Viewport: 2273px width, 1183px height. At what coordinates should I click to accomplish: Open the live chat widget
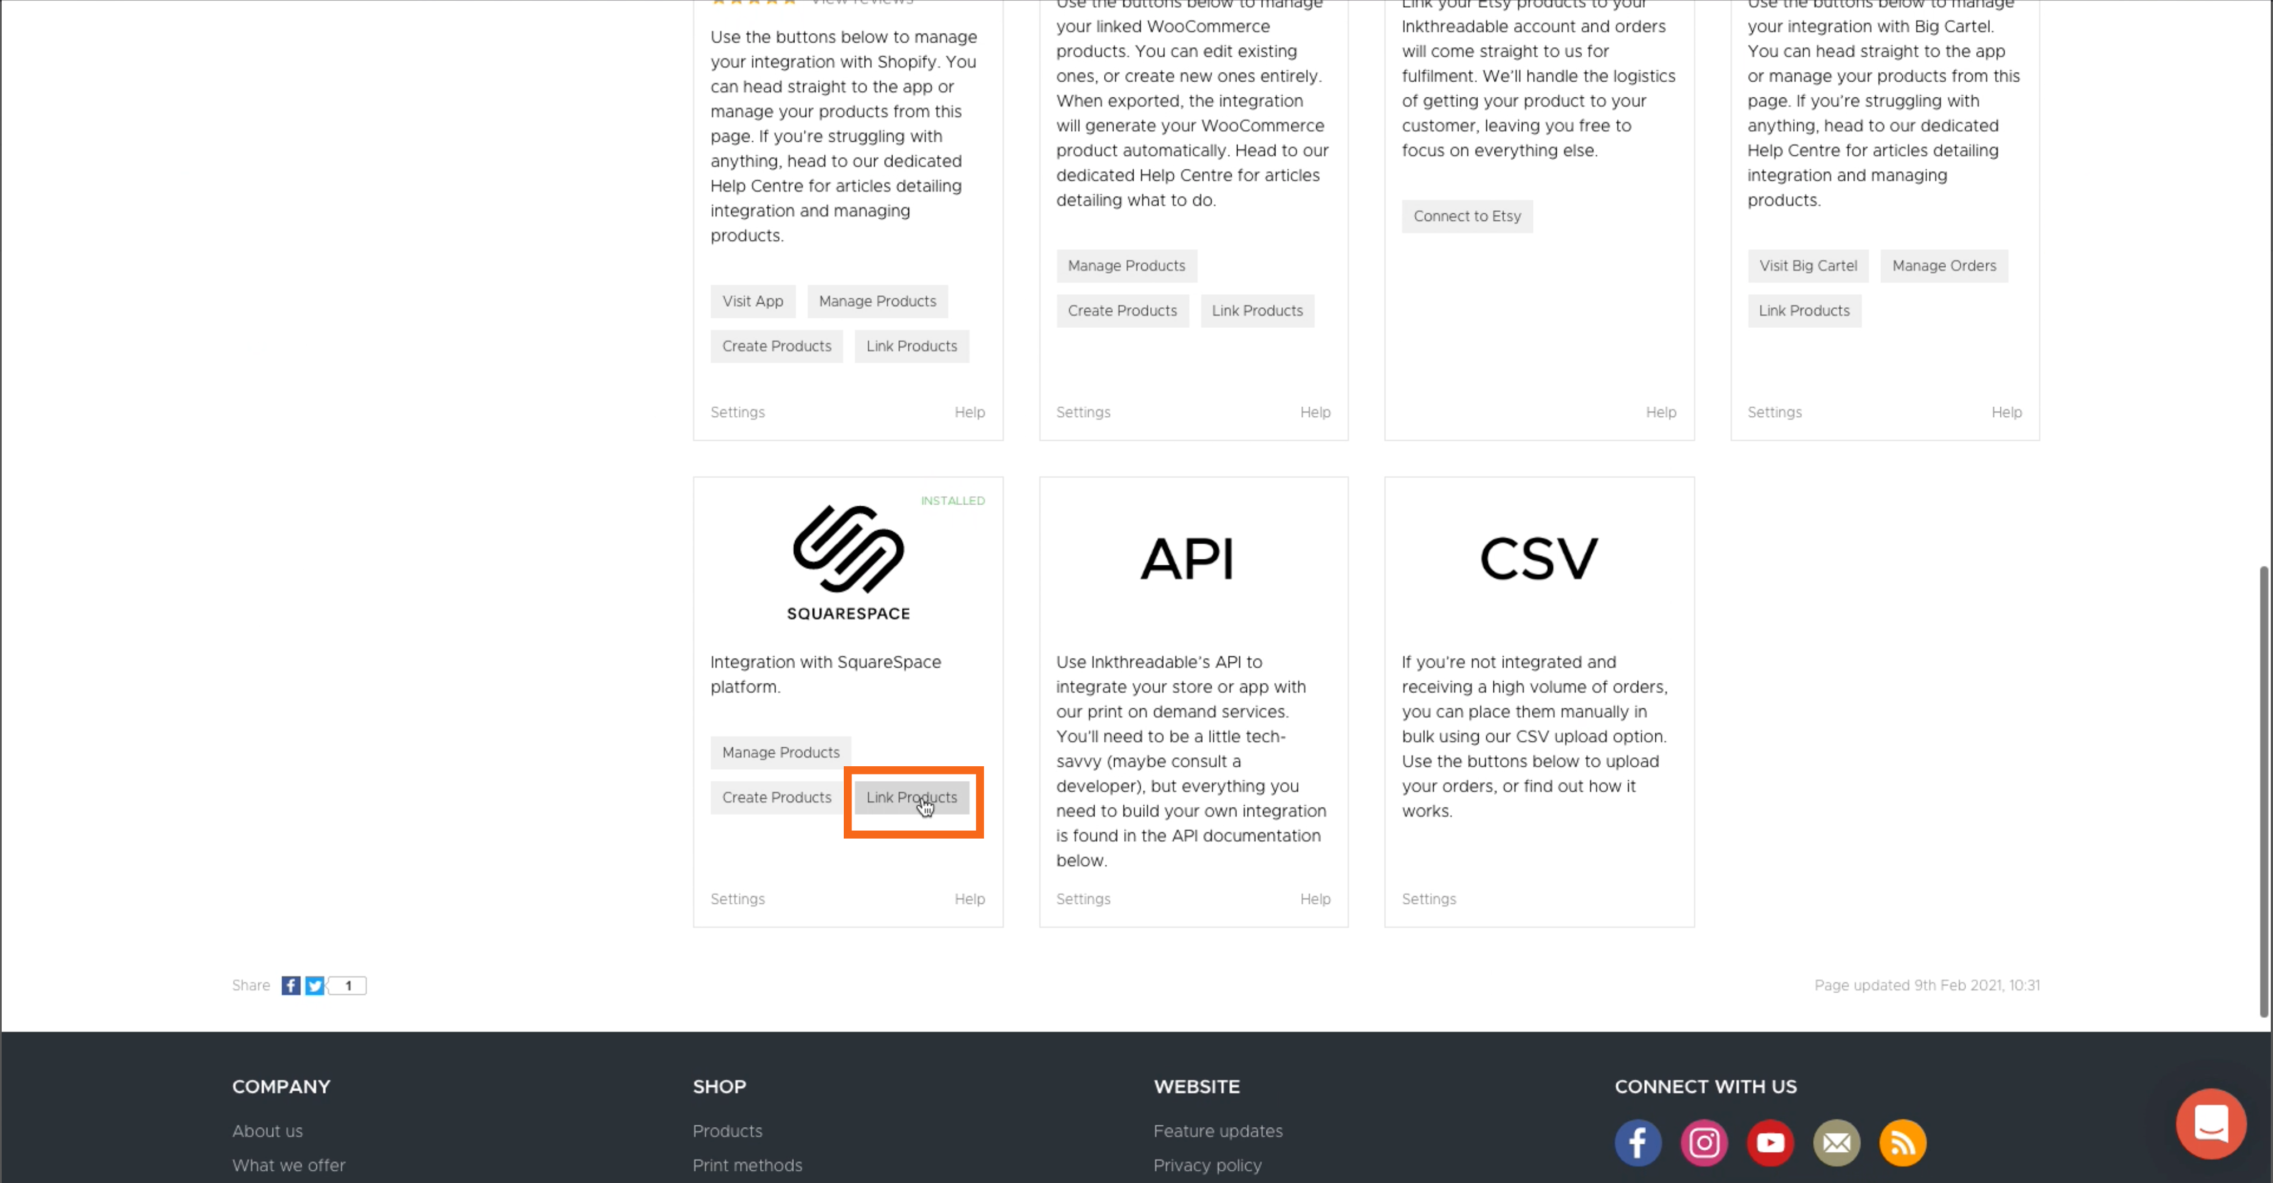(x=2210, y=1123)
